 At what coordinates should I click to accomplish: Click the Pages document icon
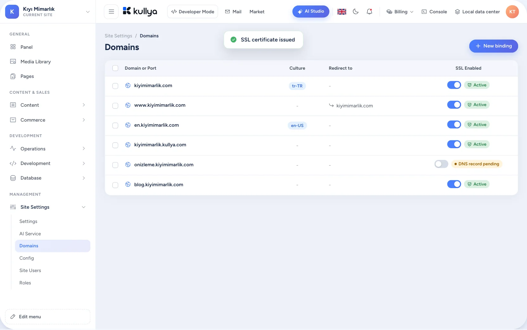pyautogui.click(x=13, y=76)
